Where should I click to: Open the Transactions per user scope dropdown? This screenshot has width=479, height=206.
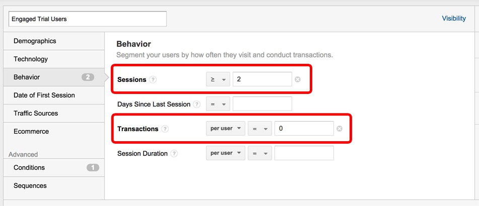point(225,129)
